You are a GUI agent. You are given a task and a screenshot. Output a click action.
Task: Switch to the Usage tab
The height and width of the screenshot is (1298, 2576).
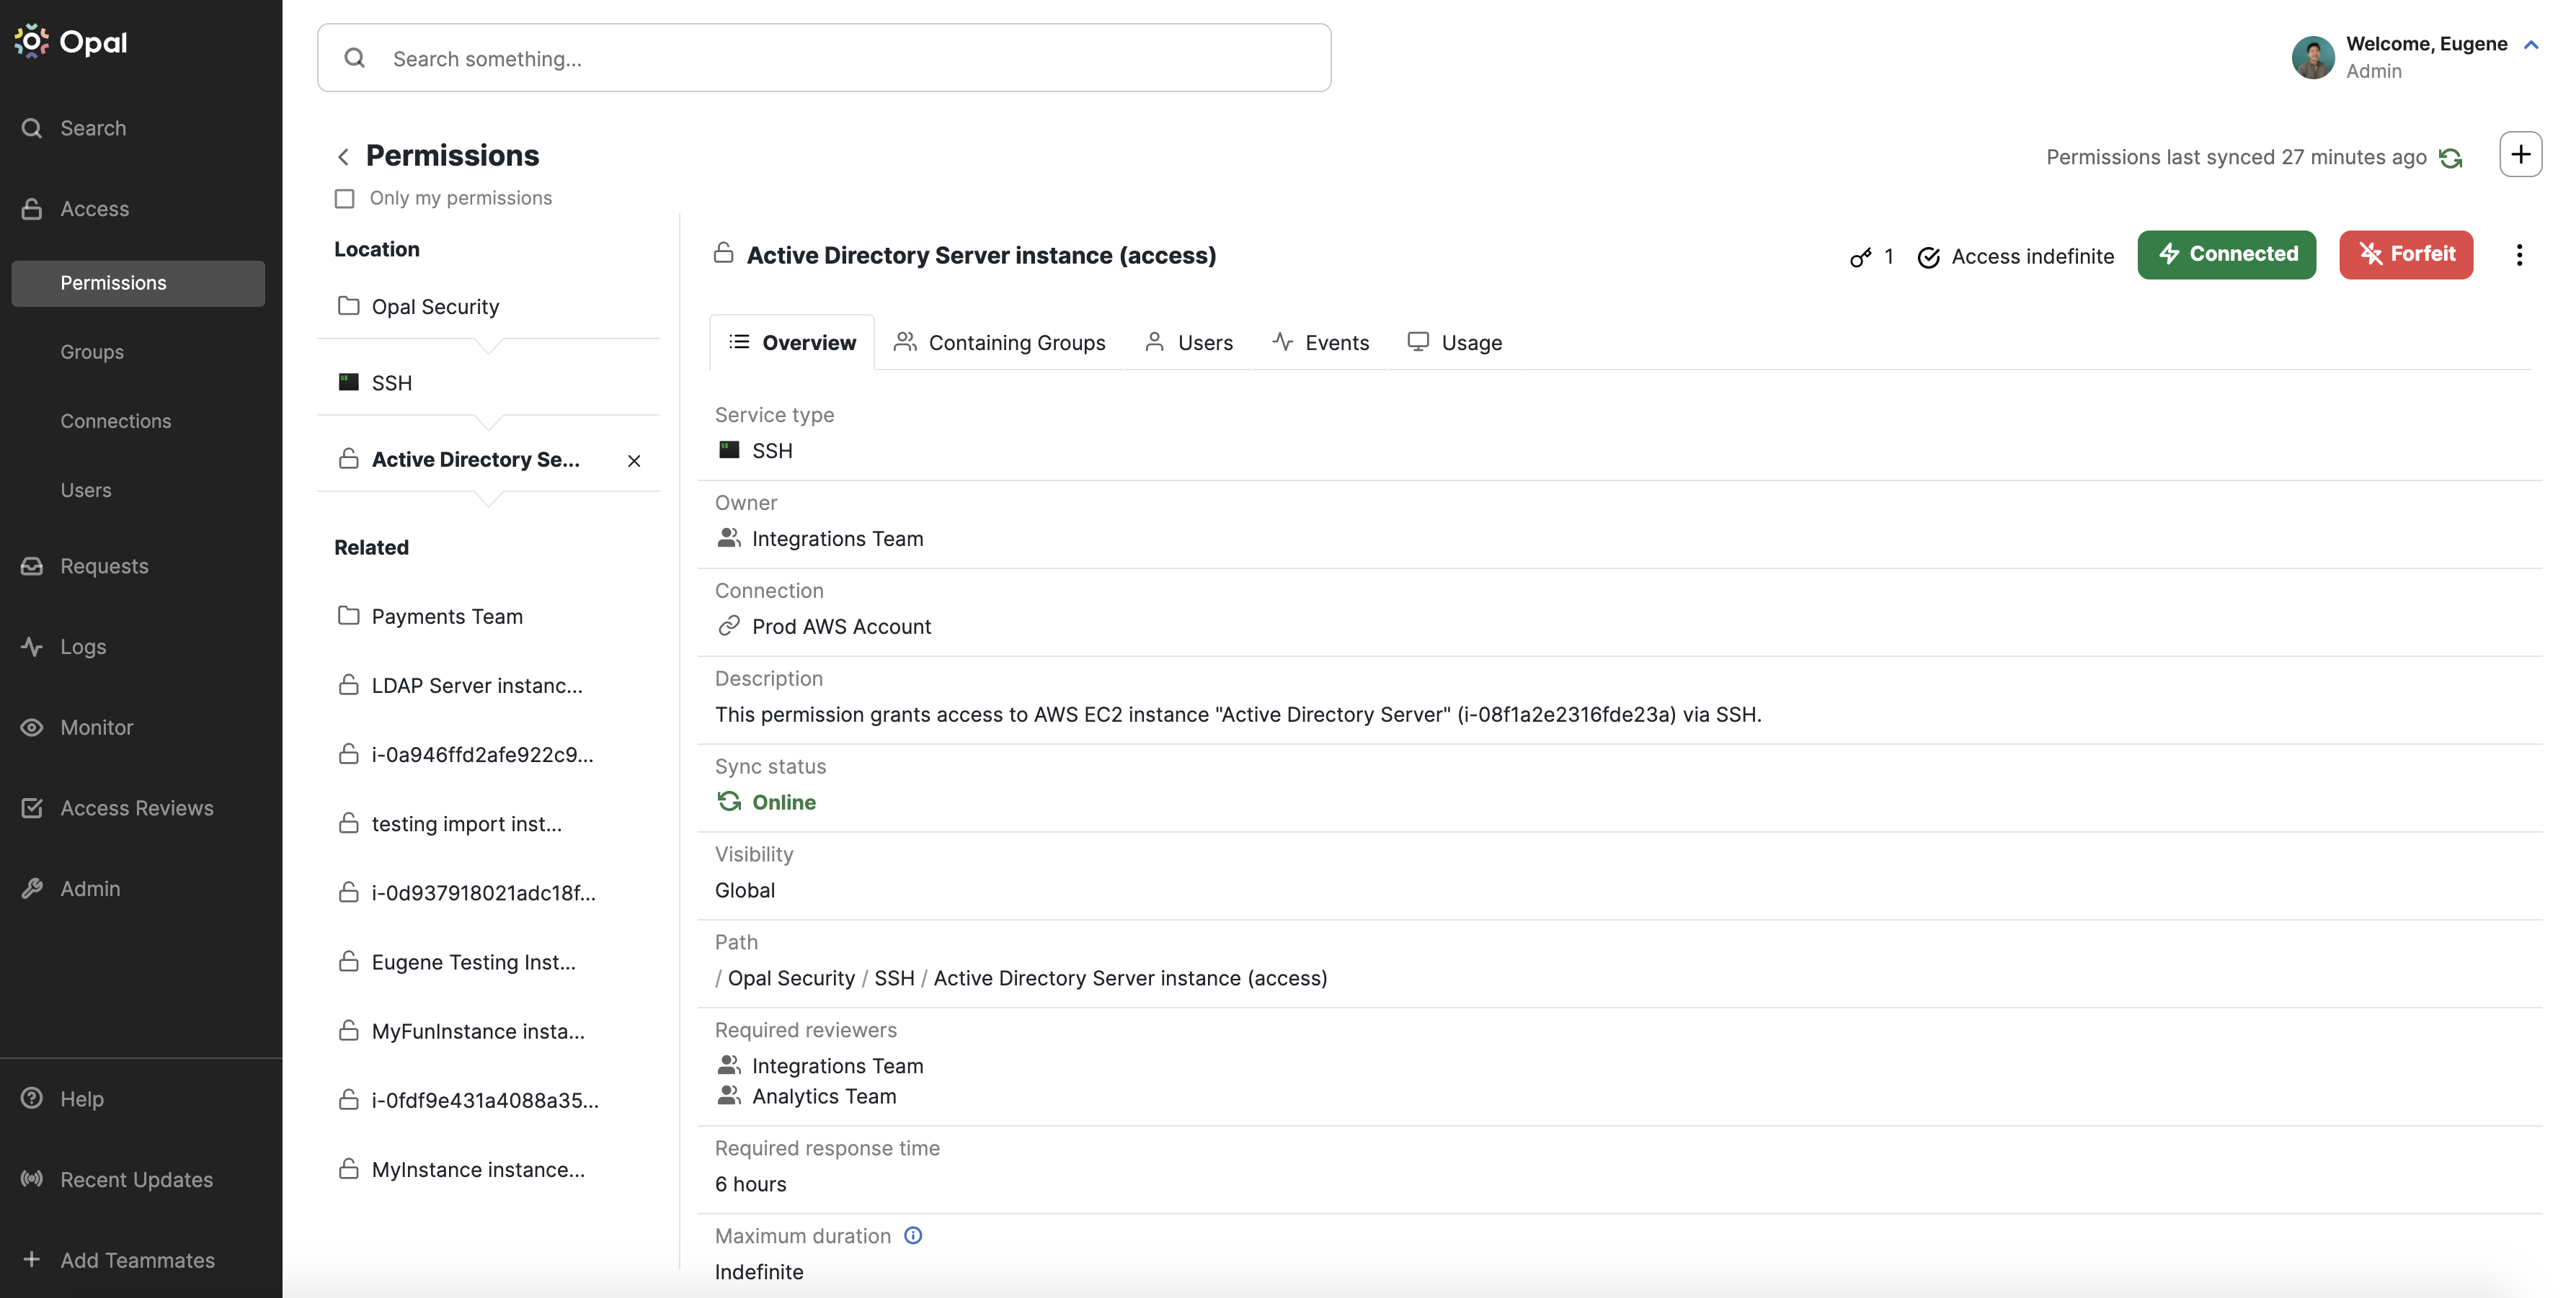pyautogui.click(x=1455, y=343)
